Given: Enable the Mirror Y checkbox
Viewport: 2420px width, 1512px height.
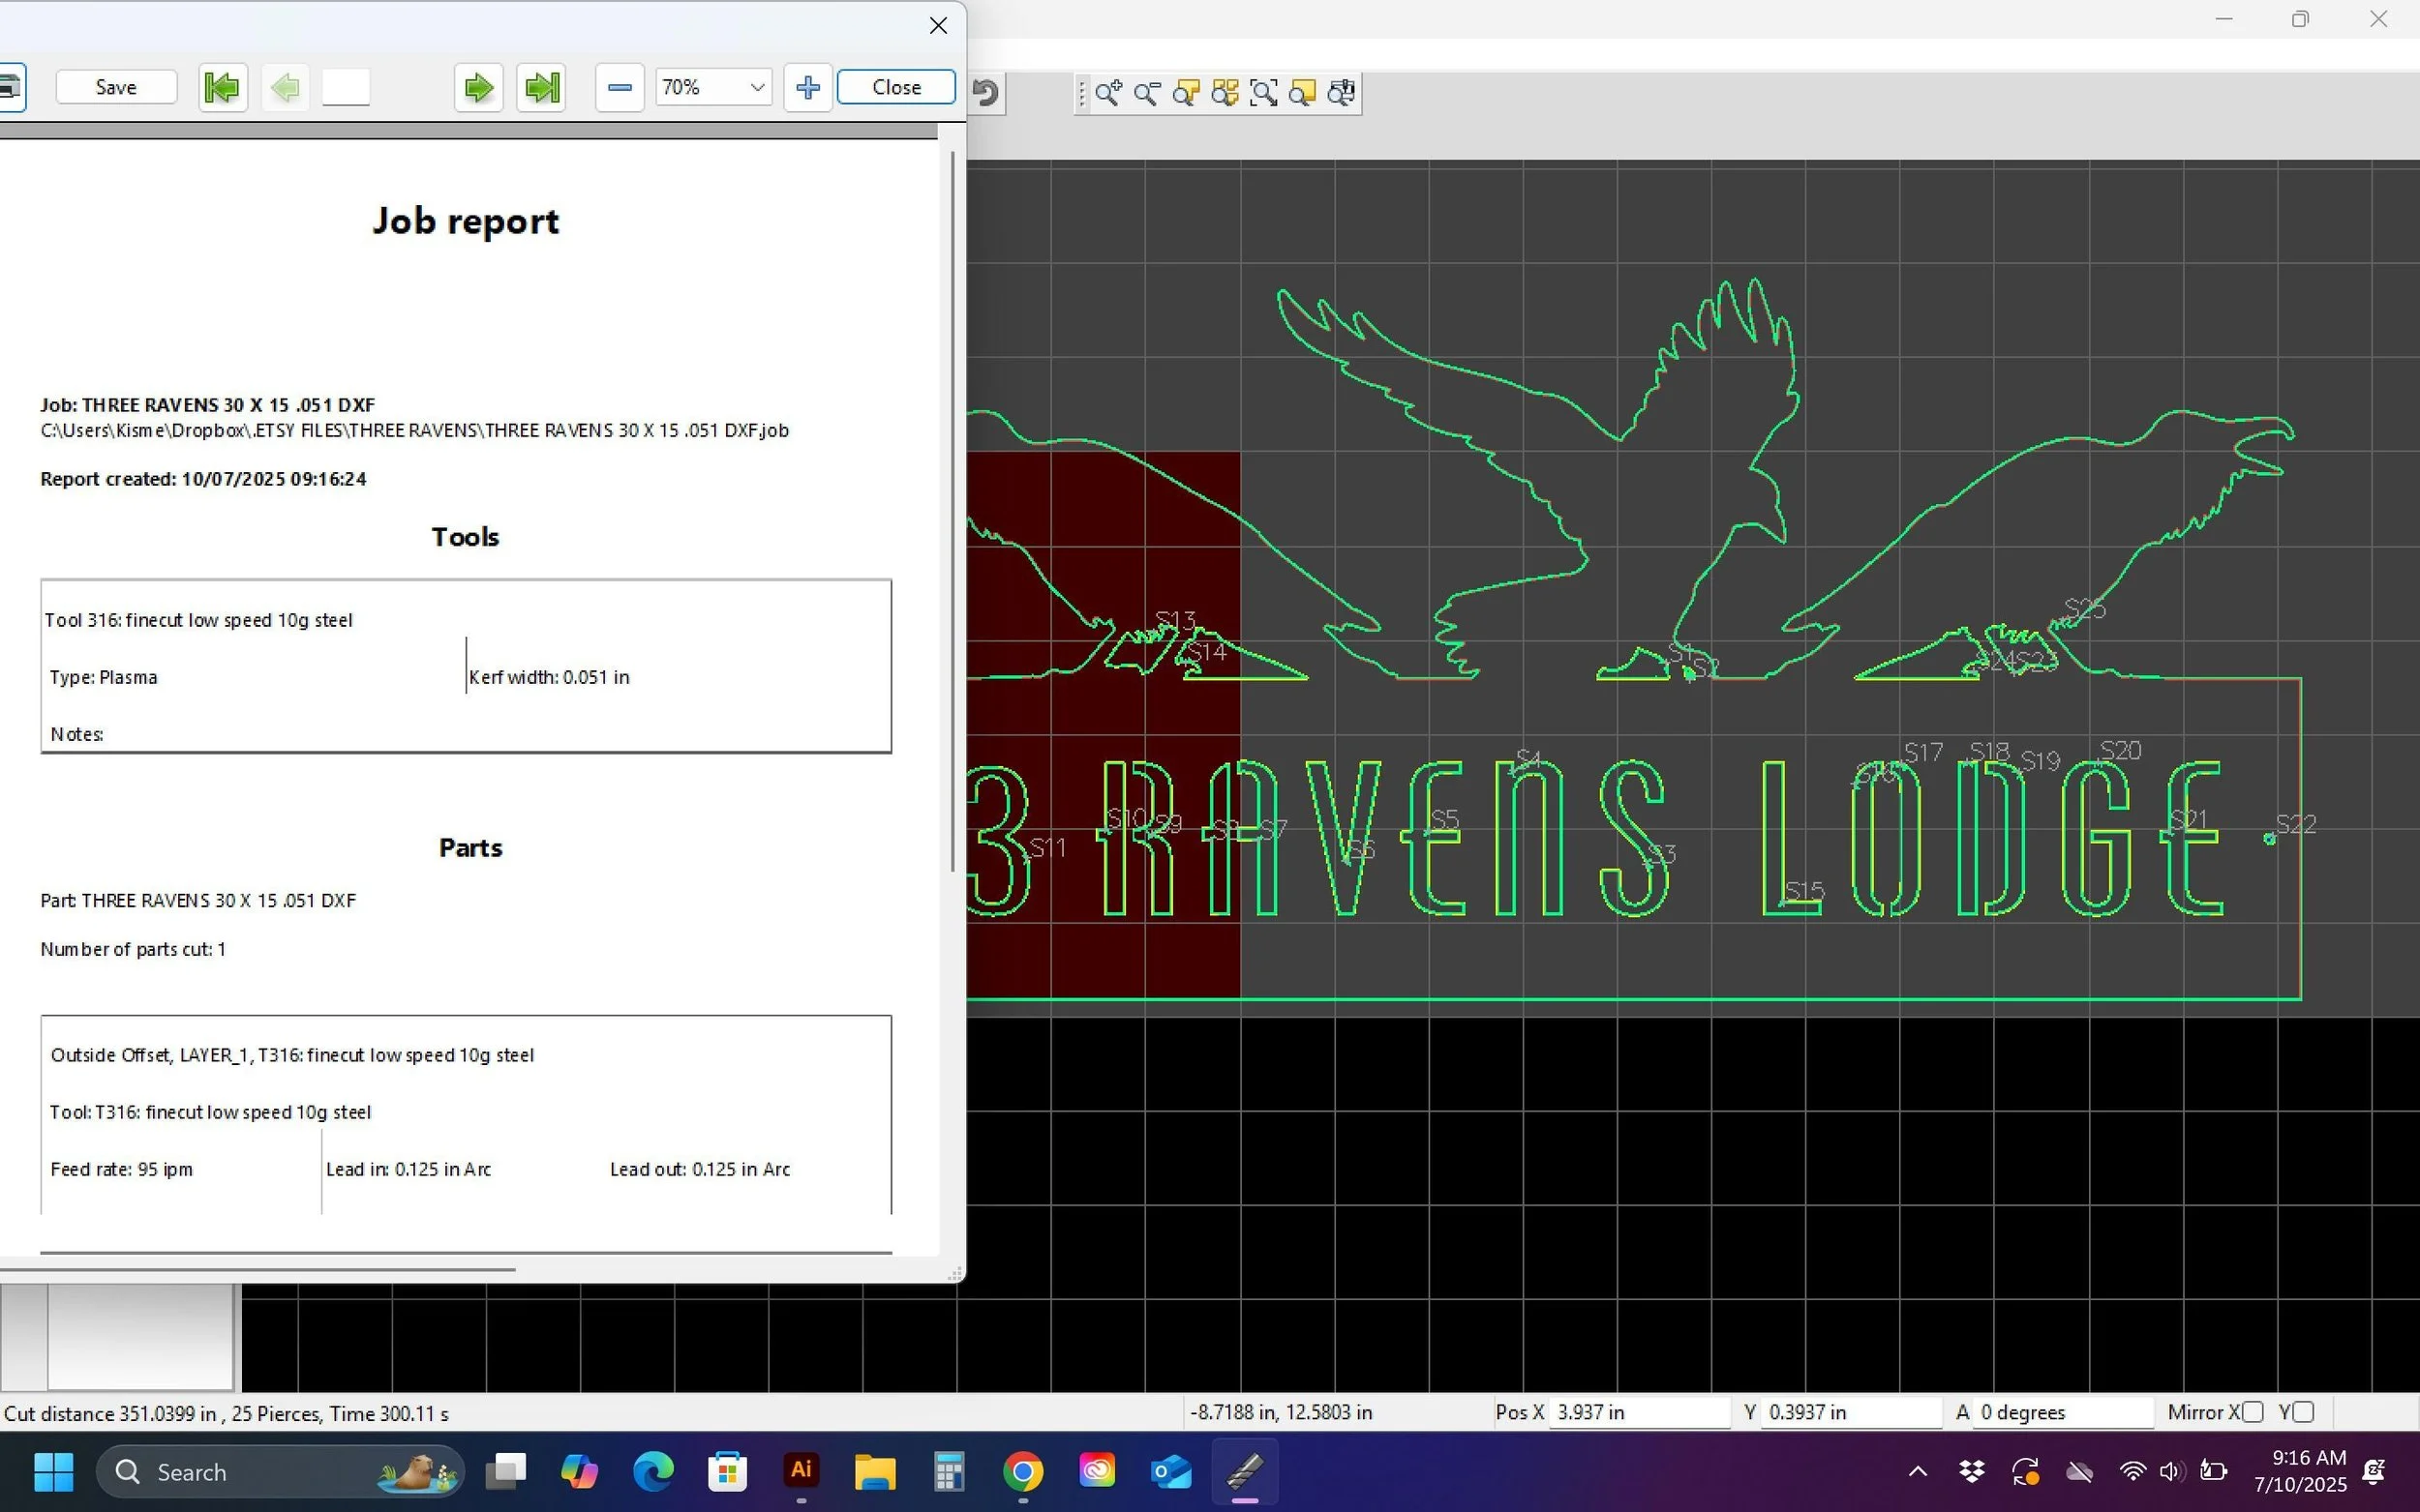Looking at the screenshot, I should [2303, 1412].
